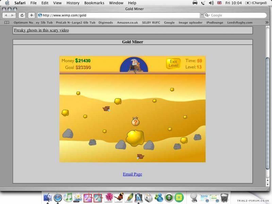Open the SELBY RUFC bookmark

[x=151, y=22]
